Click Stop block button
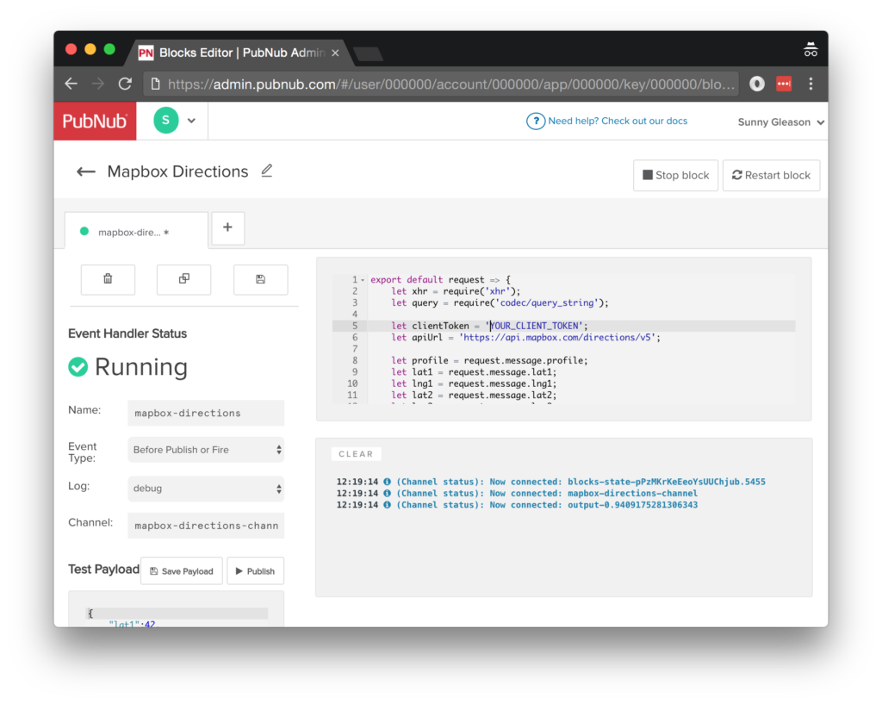The image size is (882, 704). [x=675, y=175]
